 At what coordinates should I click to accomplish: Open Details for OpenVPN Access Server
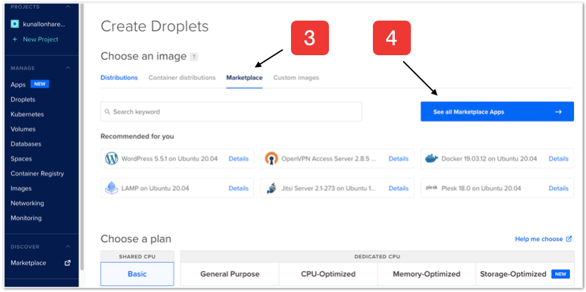click(398, 159)
